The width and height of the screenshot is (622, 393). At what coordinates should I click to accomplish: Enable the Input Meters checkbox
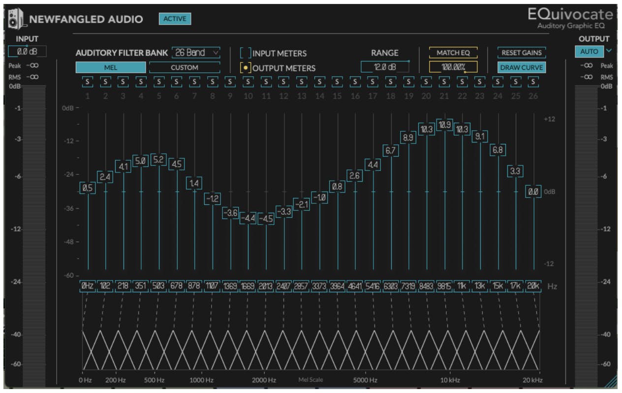(246, 53)
